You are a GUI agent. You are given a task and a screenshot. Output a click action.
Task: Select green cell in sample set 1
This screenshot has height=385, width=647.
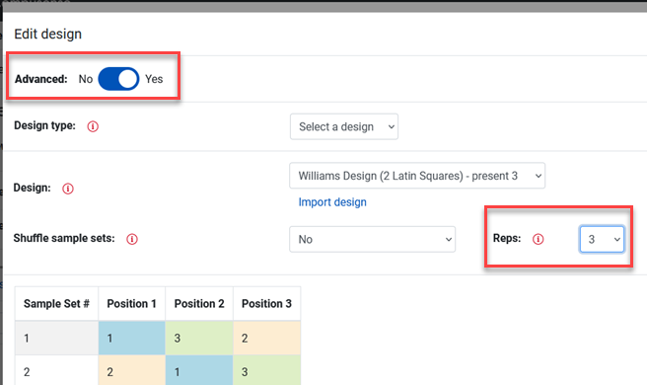tap(199, 339)
